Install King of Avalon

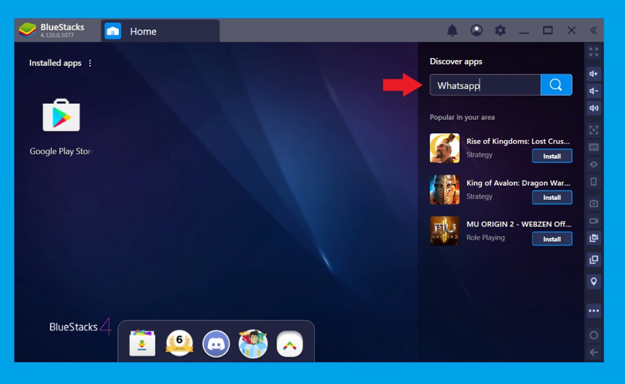[x=552, y=197]
